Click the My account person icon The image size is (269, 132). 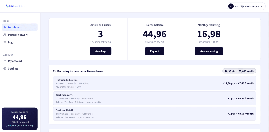click(5, 61)
